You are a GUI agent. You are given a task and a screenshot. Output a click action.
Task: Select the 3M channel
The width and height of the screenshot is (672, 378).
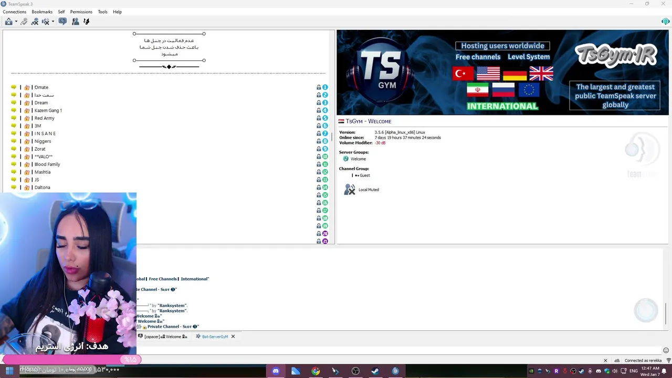[37, 126]
